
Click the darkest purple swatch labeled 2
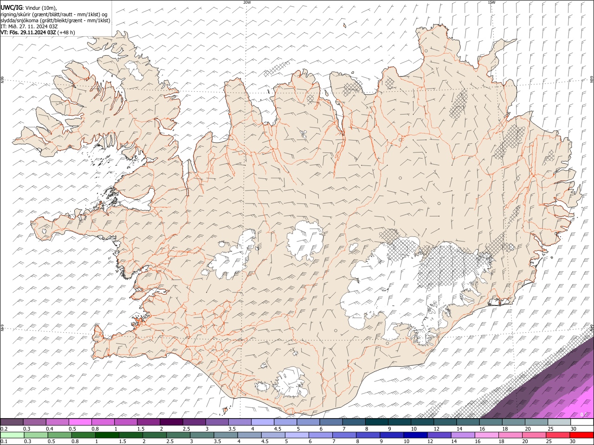point(171,422)
